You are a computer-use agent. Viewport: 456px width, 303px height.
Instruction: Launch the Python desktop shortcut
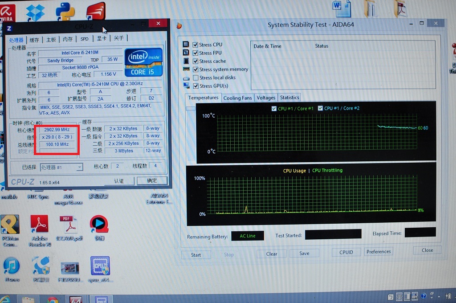65,12
